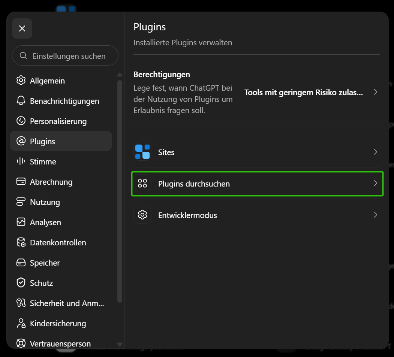Image resolution: width=394 pixels, height=357 pixels.
Task: Click the sidebar scrollbar up arrow
Action: (x=120, y=75)
